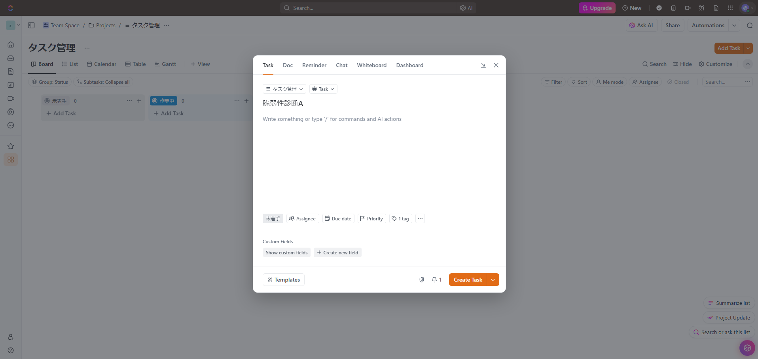Viewport: 758px width, 359px height.
Task: Switch to the Dashboard tab in modal
Action: [410, 65]
